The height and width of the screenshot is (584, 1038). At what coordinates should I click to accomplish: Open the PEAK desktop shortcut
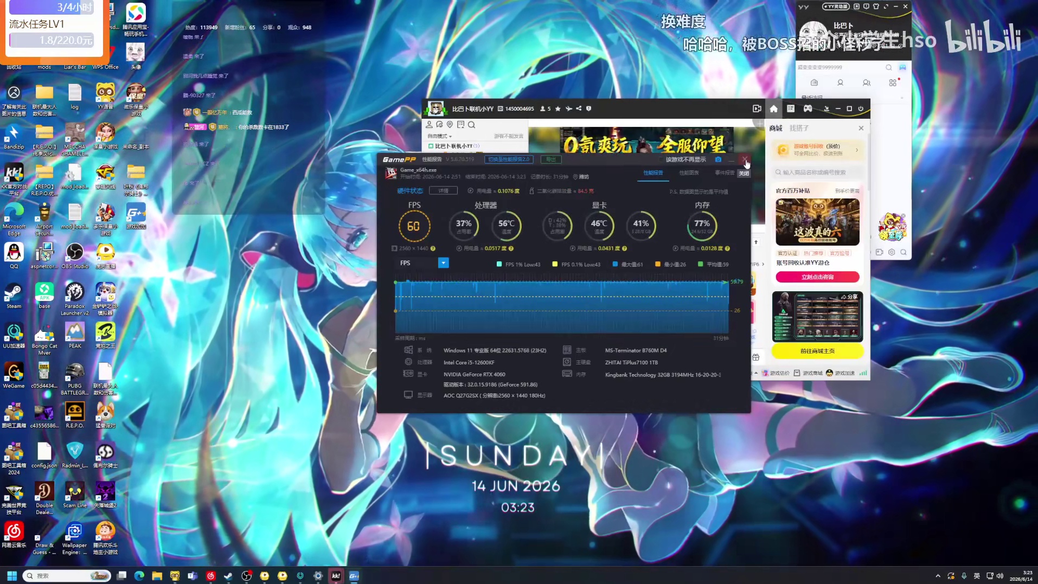(x=74, y=335)
